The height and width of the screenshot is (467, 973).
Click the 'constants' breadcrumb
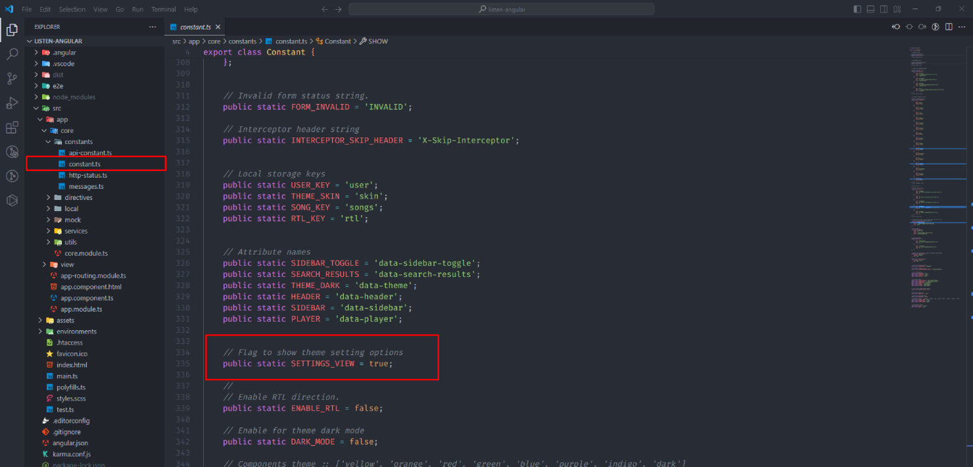[x=242, y=41]
